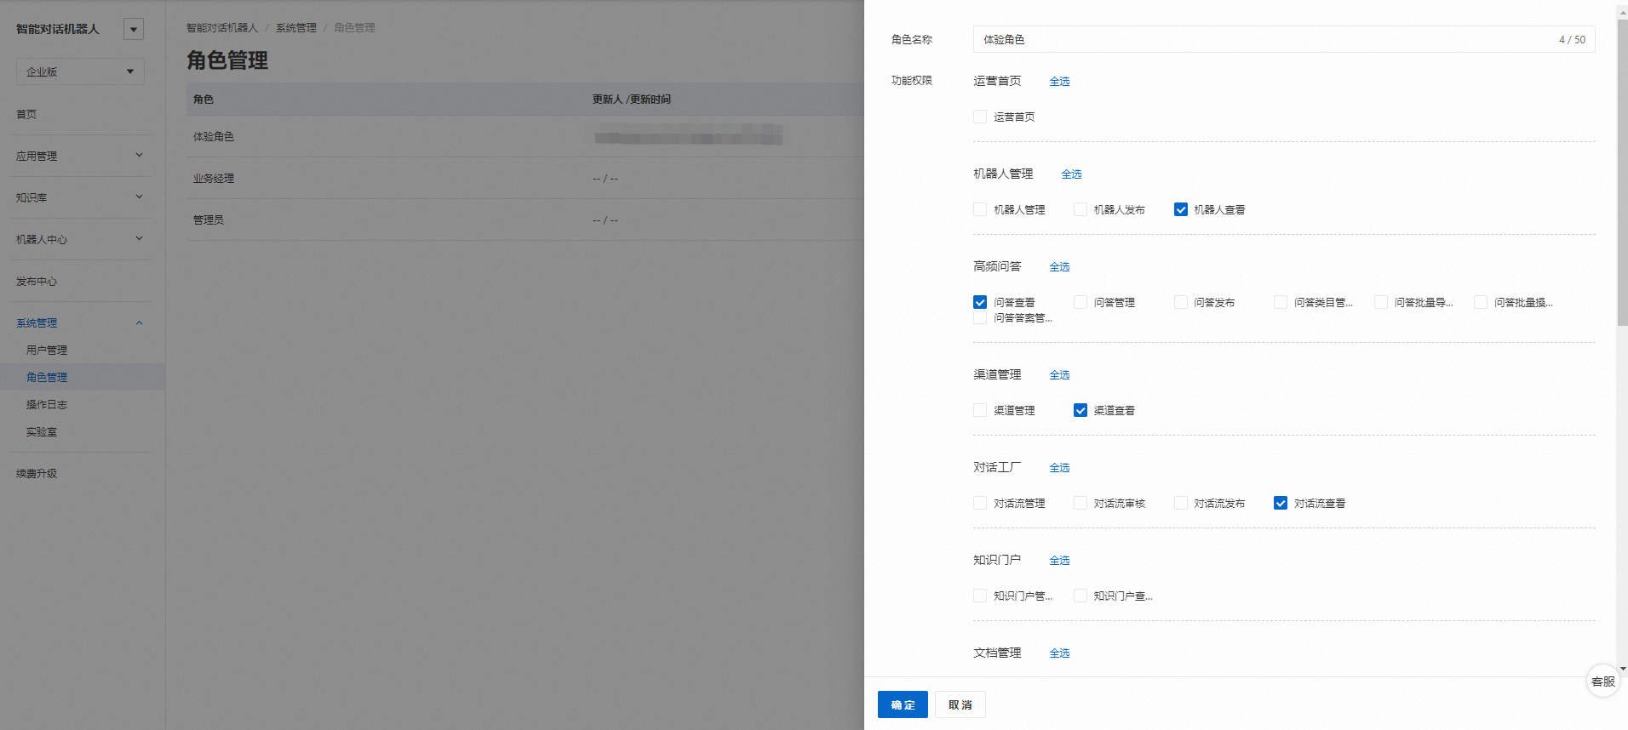Select all under 机器人管理 section
1628x730 pixels.
[x=1071, y=174]
